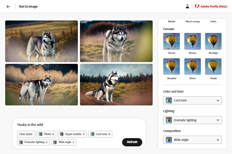Remove the Dramatic lighting tag
Viewport: 232px width, 154px height.
coord(46,142)
